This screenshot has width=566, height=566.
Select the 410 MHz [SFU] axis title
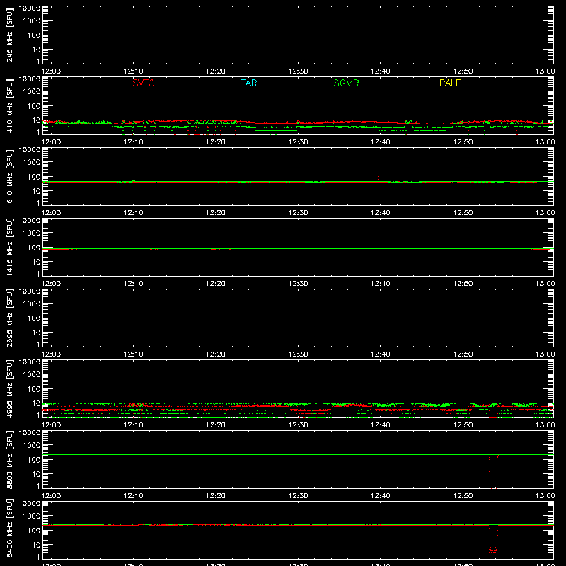pos(9,105)
